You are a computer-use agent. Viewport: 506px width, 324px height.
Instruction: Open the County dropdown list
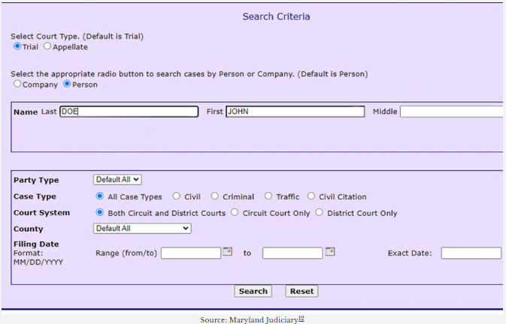coord(142,229)
